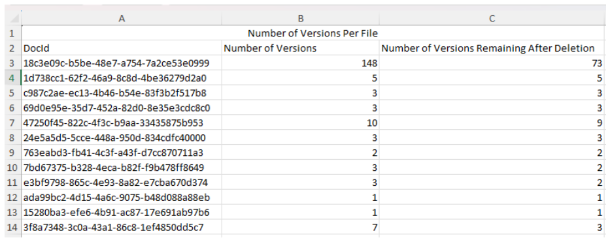Select column A header
Screen dimensions: 610x242
coord(122,19)
